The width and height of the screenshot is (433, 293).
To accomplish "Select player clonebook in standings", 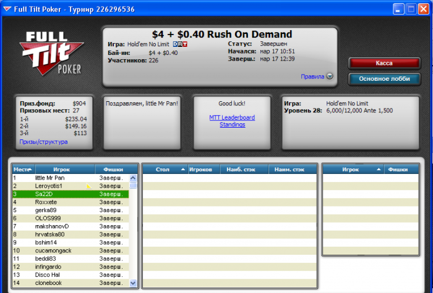I will (71, 283).
